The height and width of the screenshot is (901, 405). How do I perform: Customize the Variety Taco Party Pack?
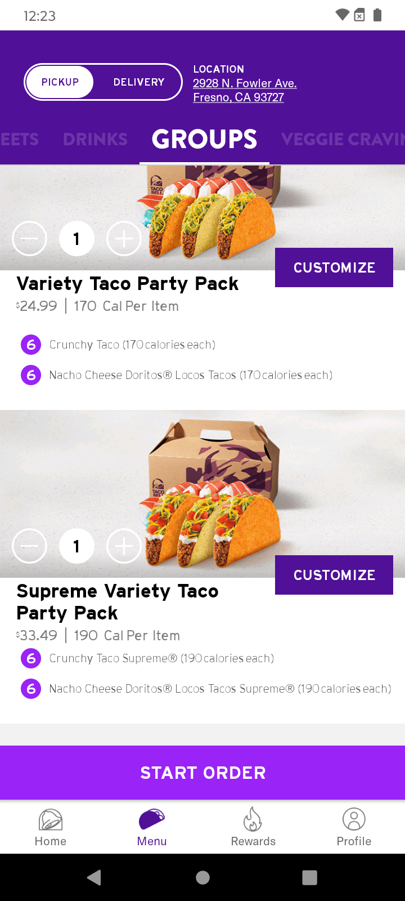(x=334, y=267)
